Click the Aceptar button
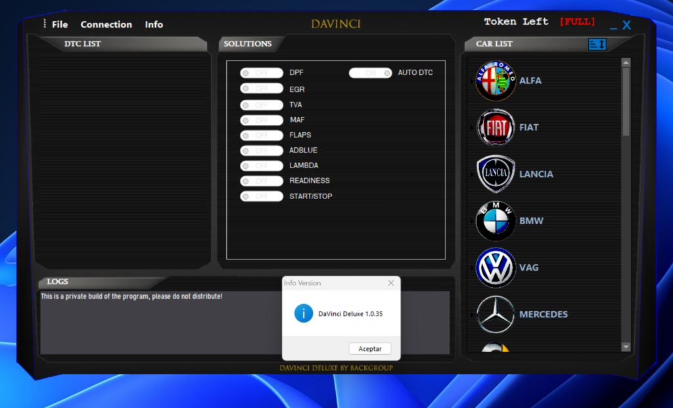673x408 pixels. (370, 349)
